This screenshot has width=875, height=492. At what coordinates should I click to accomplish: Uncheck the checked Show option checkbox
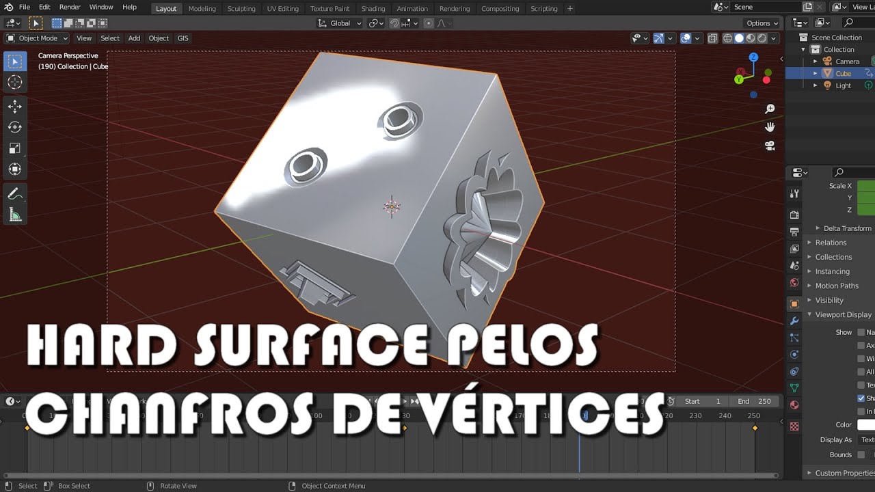[x=861, y=398]
